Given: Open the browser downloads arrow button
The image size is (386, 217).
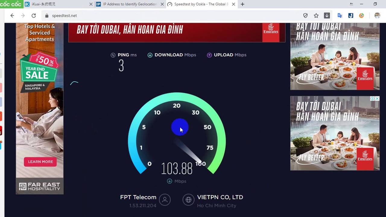Looking at the screenshot, I should (x=327, y=16).
